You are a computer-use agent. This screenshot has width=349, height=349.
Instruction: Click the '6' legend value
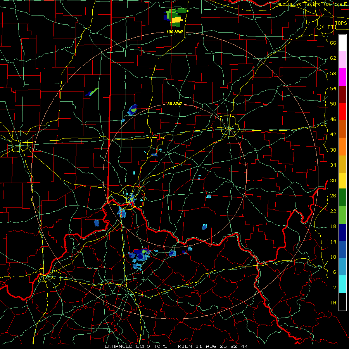click(335, 272)
